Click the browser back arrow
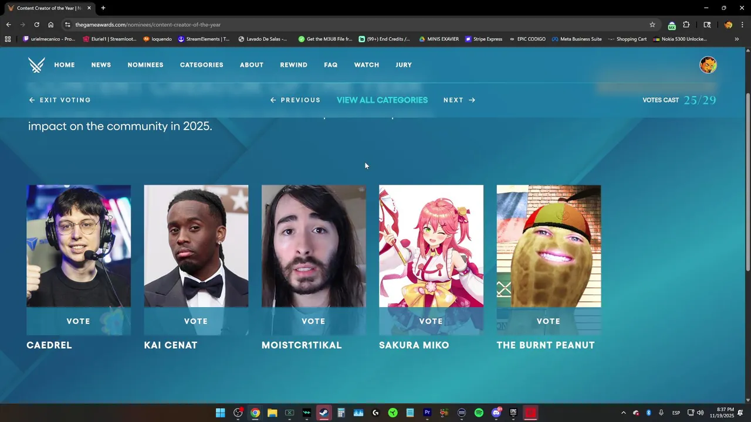The height and width of the screenshot is (422, 751). (x=8, y=25)
